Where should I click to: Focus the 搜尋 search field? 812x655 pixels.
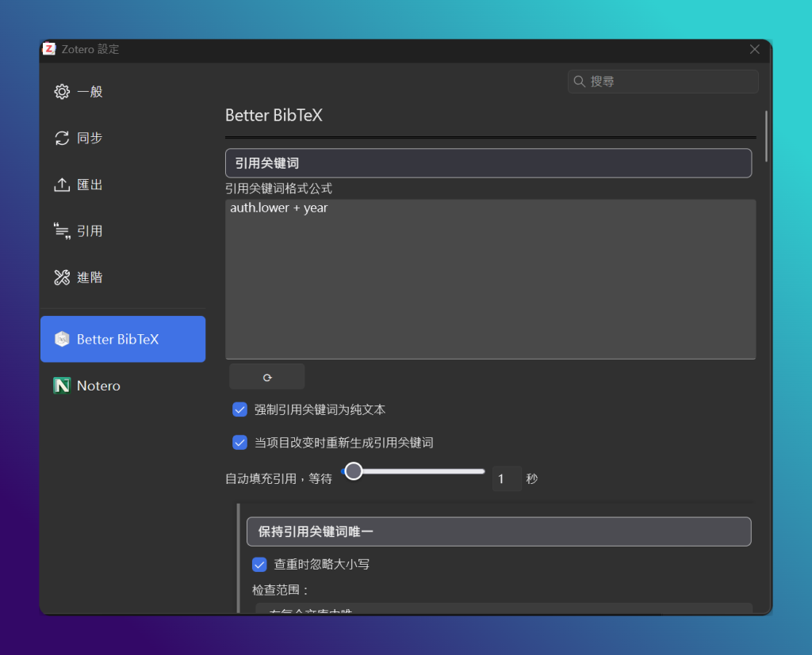pos(663,82)
